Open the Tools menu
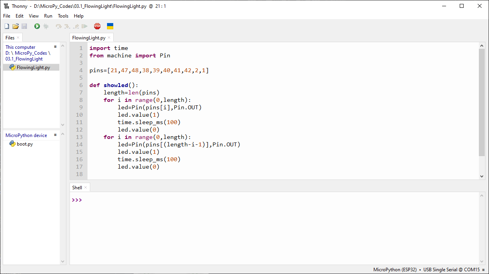This screenshot has width=489, height=274. click(63, 16)
